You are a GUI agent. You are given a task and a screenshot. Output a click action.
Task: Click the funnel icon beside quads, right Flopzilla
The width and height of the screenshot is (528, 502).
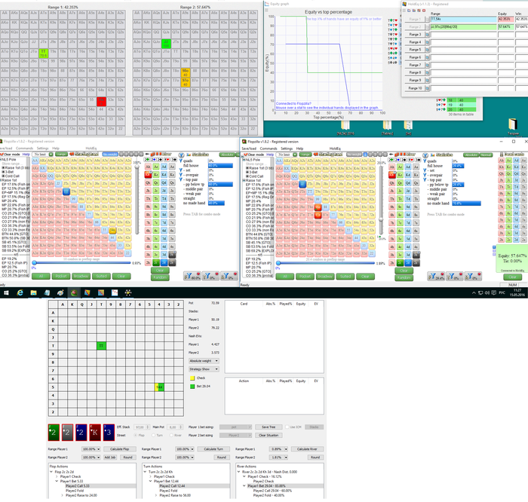(x=425, y=161)
